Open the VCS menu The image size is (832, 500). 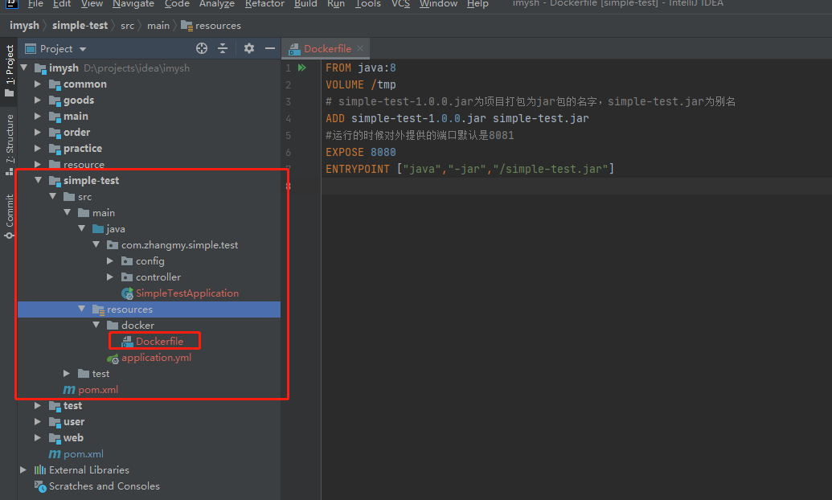pos(400,4)
